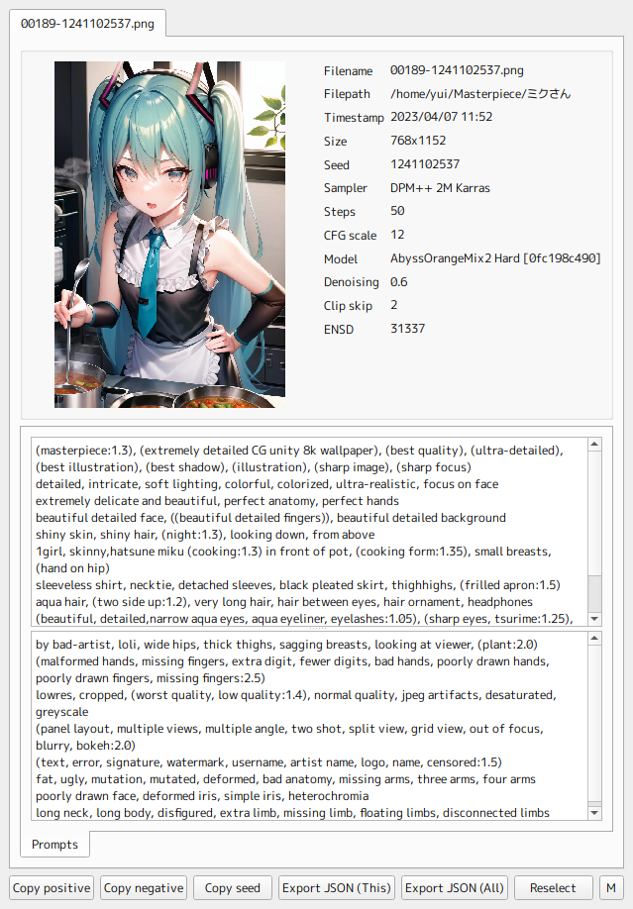Viewport: 633px width, 909px height.
Task: Click the model value AbyssOrangeMix2 Hard
Action: 495,258
